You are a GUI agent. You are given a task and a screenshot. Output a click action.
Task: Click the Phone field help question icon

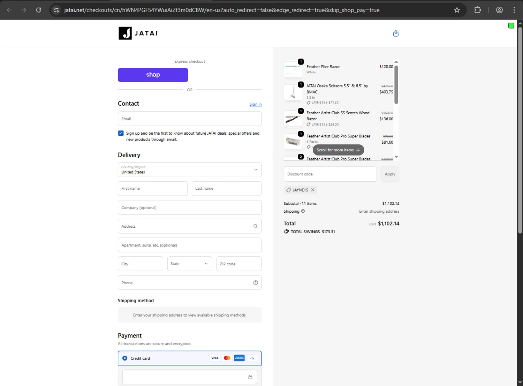256,283
